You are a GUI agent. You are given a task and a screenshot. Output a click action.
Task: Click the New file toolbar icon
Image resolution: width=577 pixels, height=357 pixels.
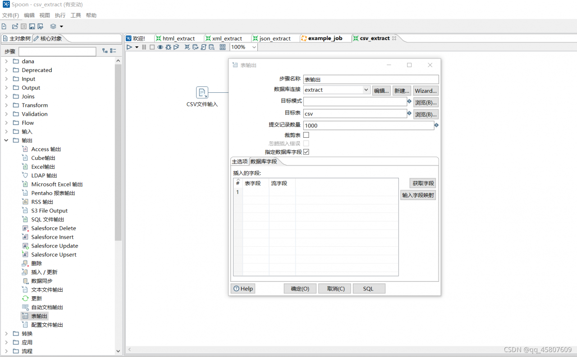4,27
